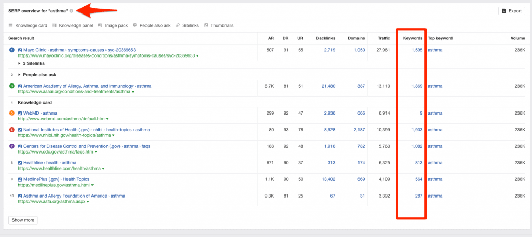Click Mayo Clinic backlinks value 2,719
Image resolution: width=532 pixels, height=237 pixels.
[329, 50]
